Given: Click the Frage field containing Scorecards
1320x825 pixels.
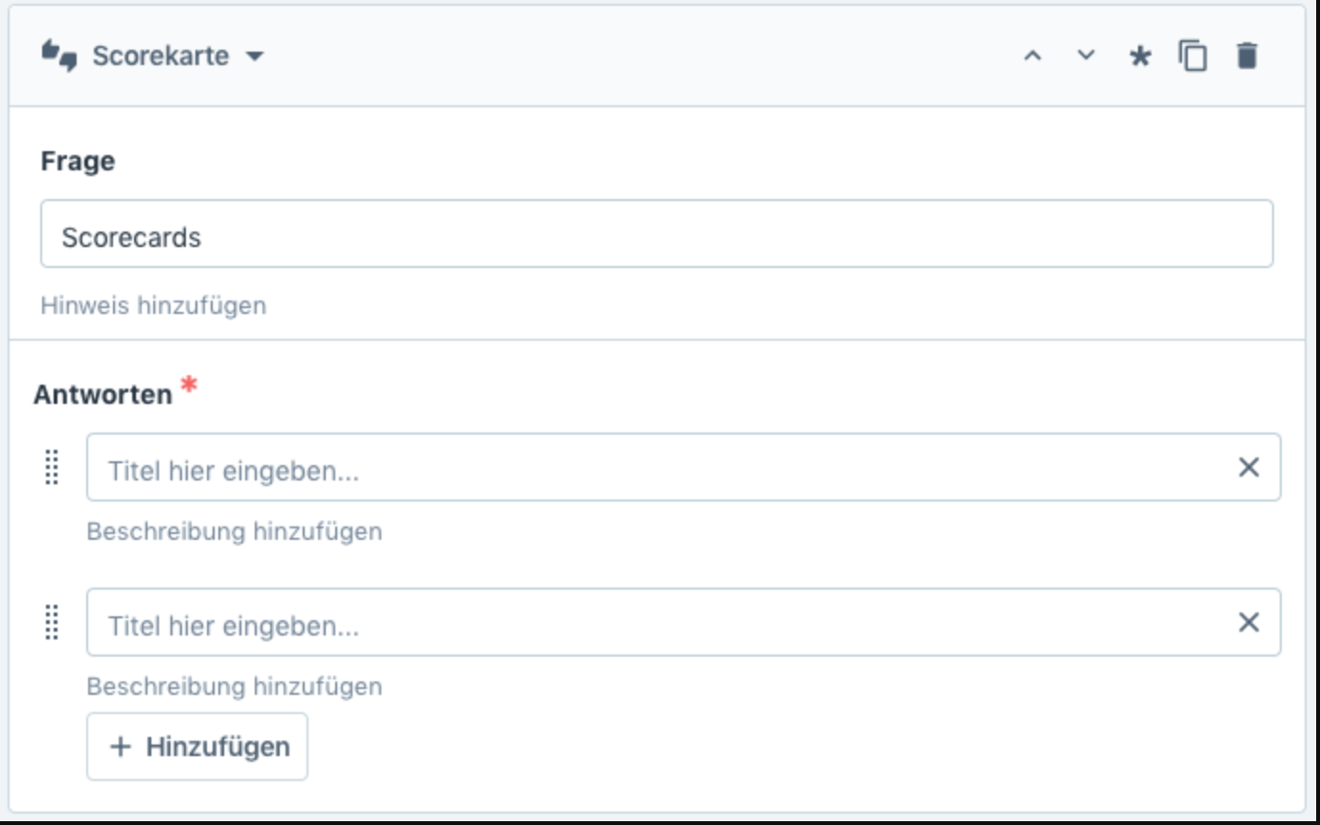Looking at the screenshot, I should tap(656, 234).
